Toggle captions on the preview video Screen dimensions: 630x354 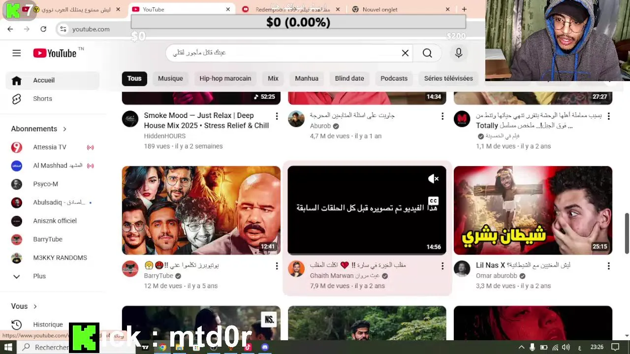point(433,201)
